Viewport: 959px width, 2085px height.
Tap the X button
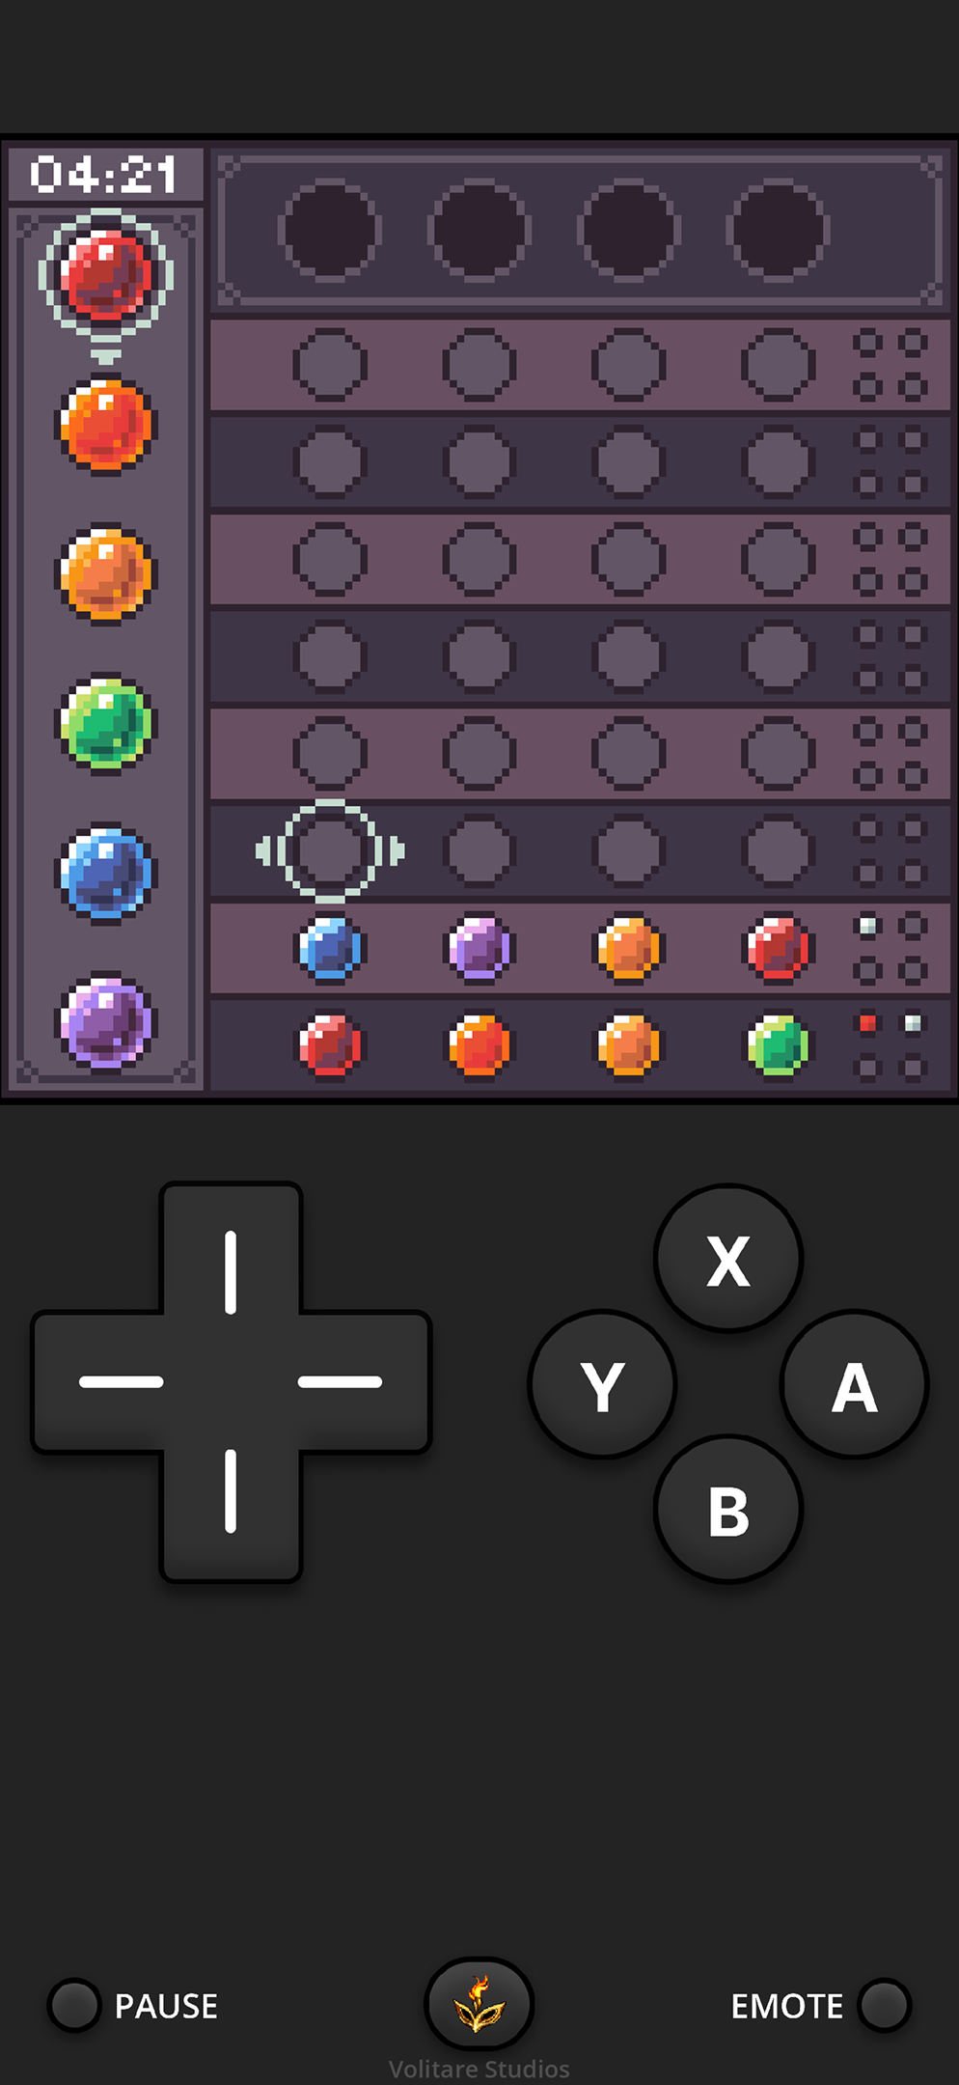pos(728,1259)
